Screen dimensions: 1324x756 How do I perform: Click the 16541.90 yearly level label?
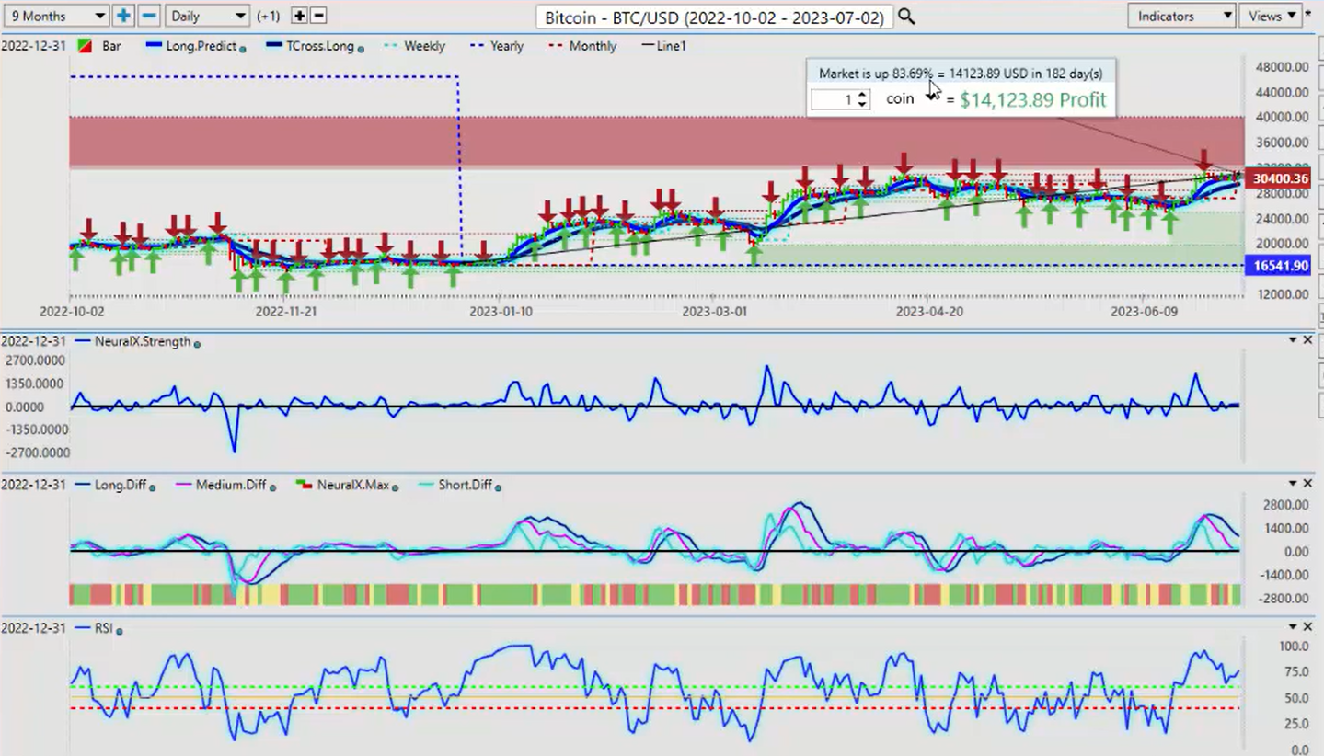tap(1280, 266)
